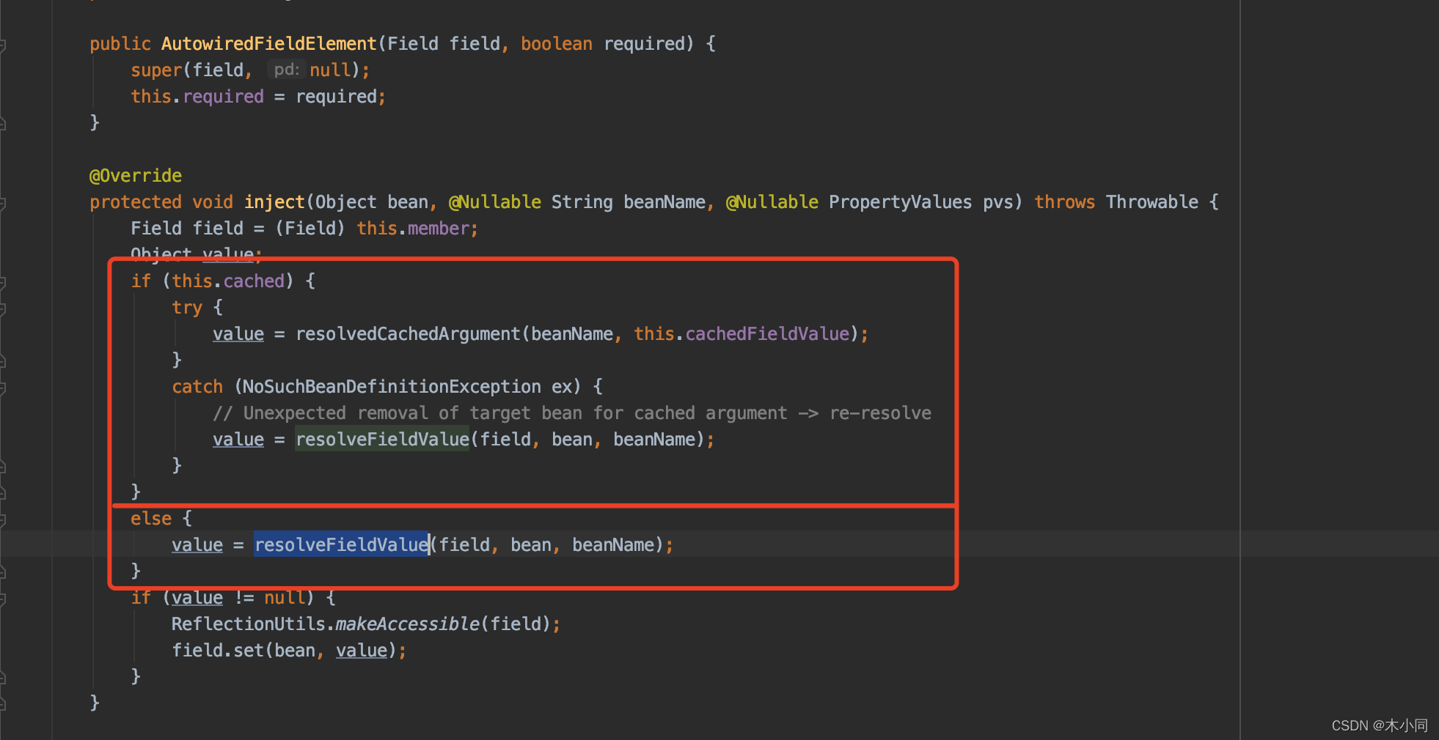Viewport: 1439px width, 740px height.
Task: Click the makeAccessible static method
Action: coord(408,624)
